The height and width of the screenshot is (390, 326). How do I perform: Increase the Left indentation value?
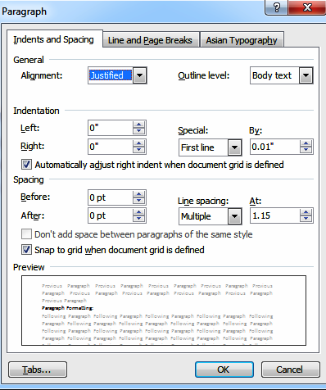click(x=138, y=125)
